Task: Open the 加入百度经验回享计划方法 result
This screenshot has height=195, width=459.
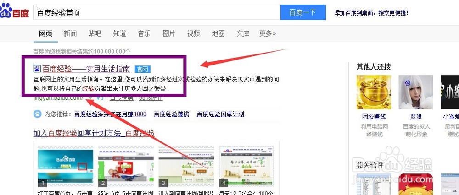Action: click(94, 133)
